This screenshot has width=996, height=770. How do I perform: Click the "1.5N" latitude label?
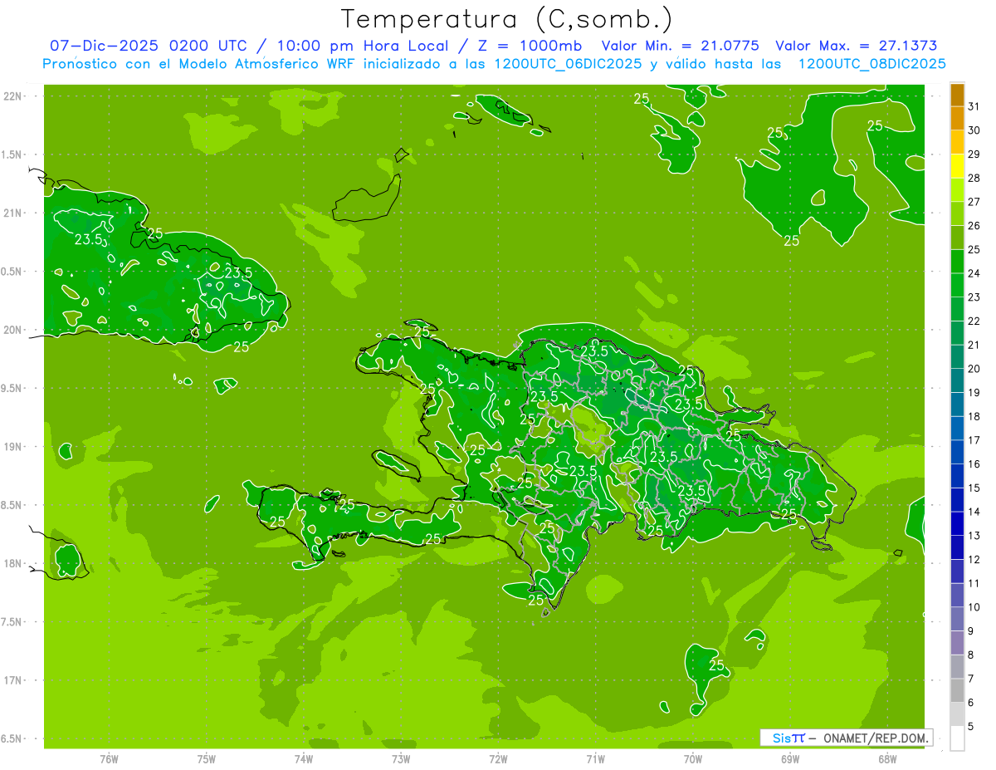pos(12,154)
